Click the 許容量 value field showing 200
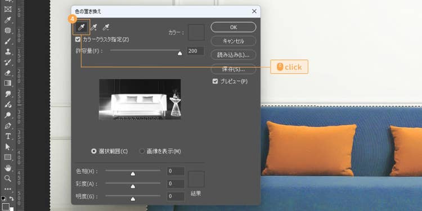The width and height of the screenshot is (422, 211). [x=195, y=51]
